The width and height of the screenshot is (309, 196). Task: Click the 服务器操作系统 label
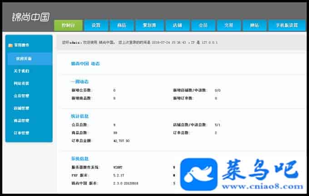[85, 167]
